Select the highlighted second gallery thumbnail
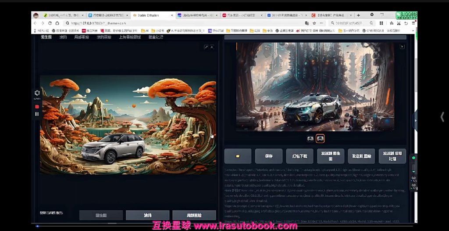 point(320,139)
